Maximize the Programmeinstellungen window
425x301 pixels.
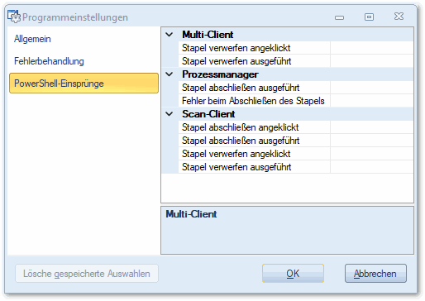(369, 17)
